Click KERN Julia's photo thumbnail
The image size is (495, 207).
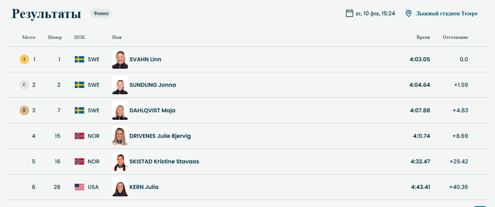click(120, 187)
